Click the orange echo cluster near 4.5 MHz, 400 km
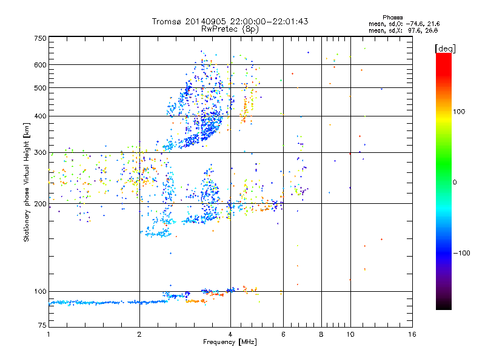 click(x=245, y=110)
